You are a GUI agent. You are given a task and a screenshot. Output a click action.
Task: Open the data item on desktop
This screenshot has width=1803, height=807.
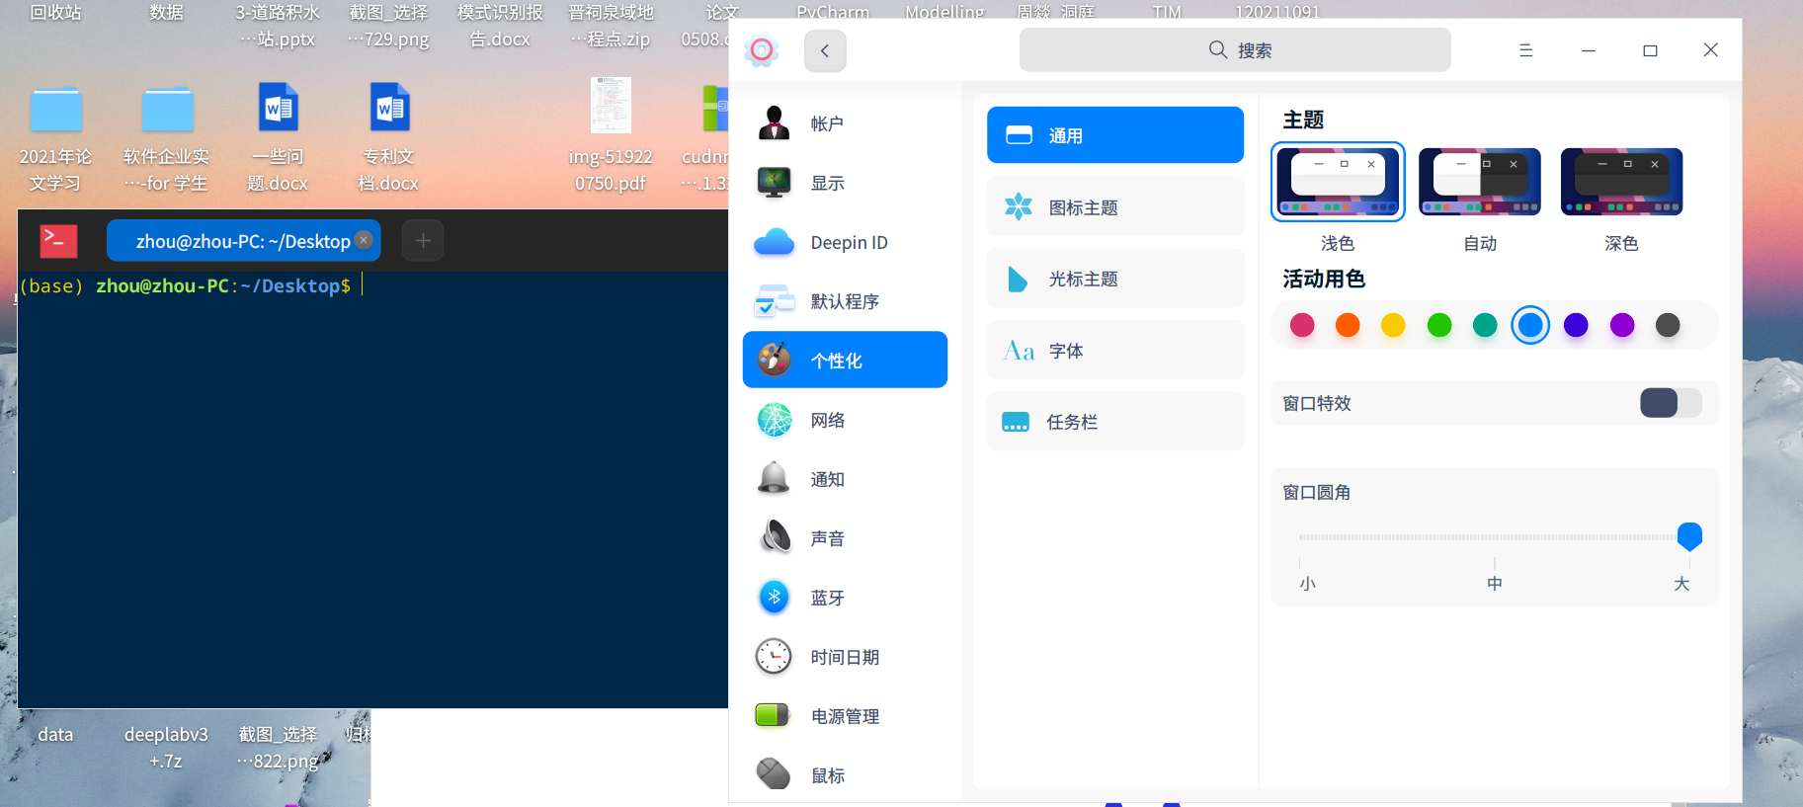55,734
